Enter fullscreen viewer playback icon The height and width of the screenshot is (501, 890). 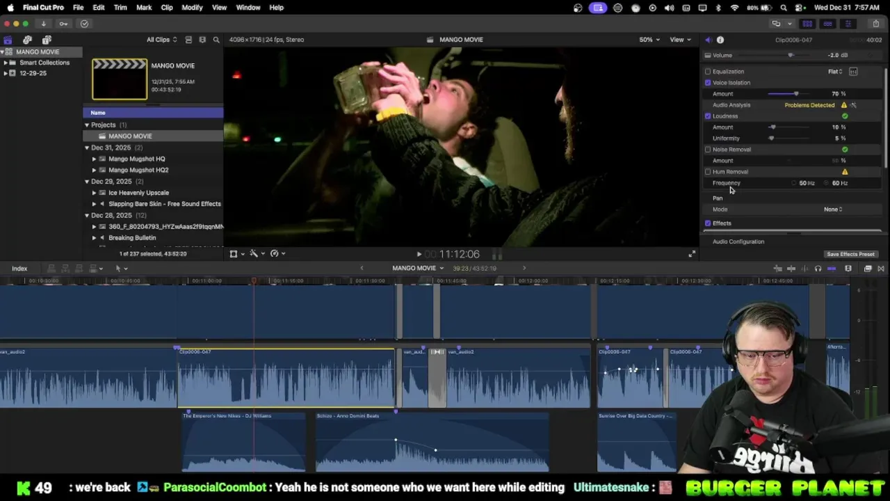coord(692,254)
